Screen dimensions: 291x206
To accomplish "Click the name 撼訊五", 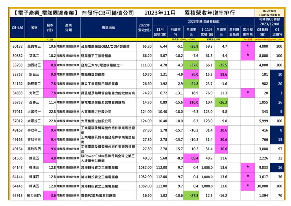I will coord(34,158).
